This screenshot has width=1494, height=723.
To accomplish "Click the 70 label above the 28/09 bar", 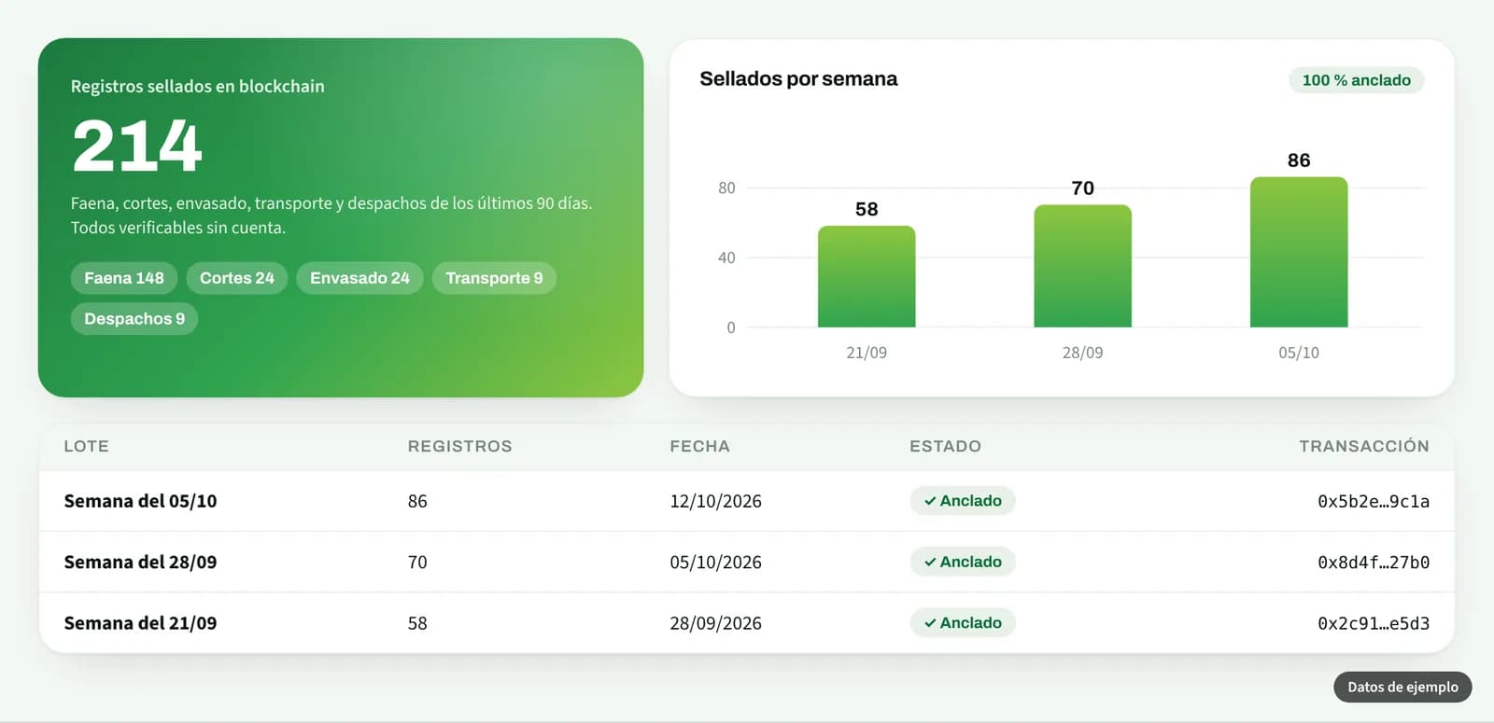I will click(1082, 188).
